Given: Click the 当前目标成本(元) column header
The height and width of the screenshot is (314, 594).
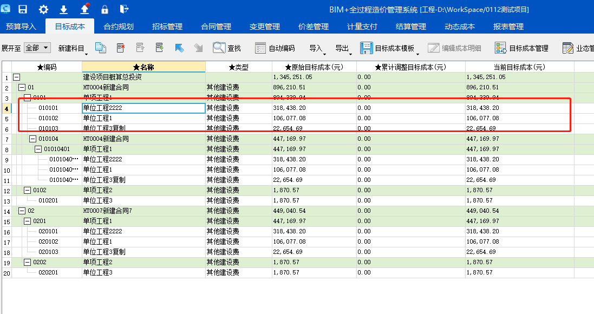Looking at the screenshot, I should 519,67.
